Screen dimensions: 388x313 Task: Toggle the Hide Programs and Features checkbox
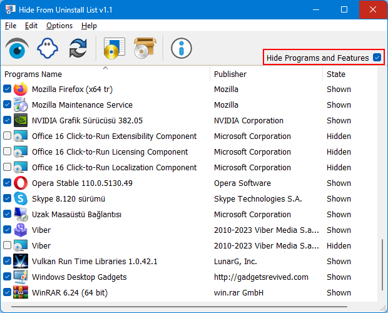click(377, 58)
